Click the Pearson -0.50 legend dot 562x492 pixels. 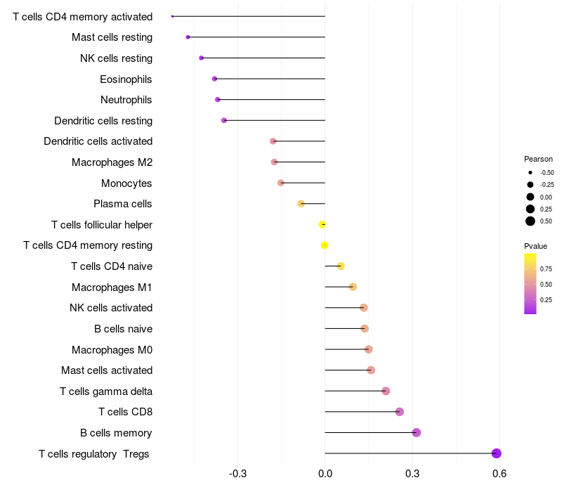(x=530, y=172)
